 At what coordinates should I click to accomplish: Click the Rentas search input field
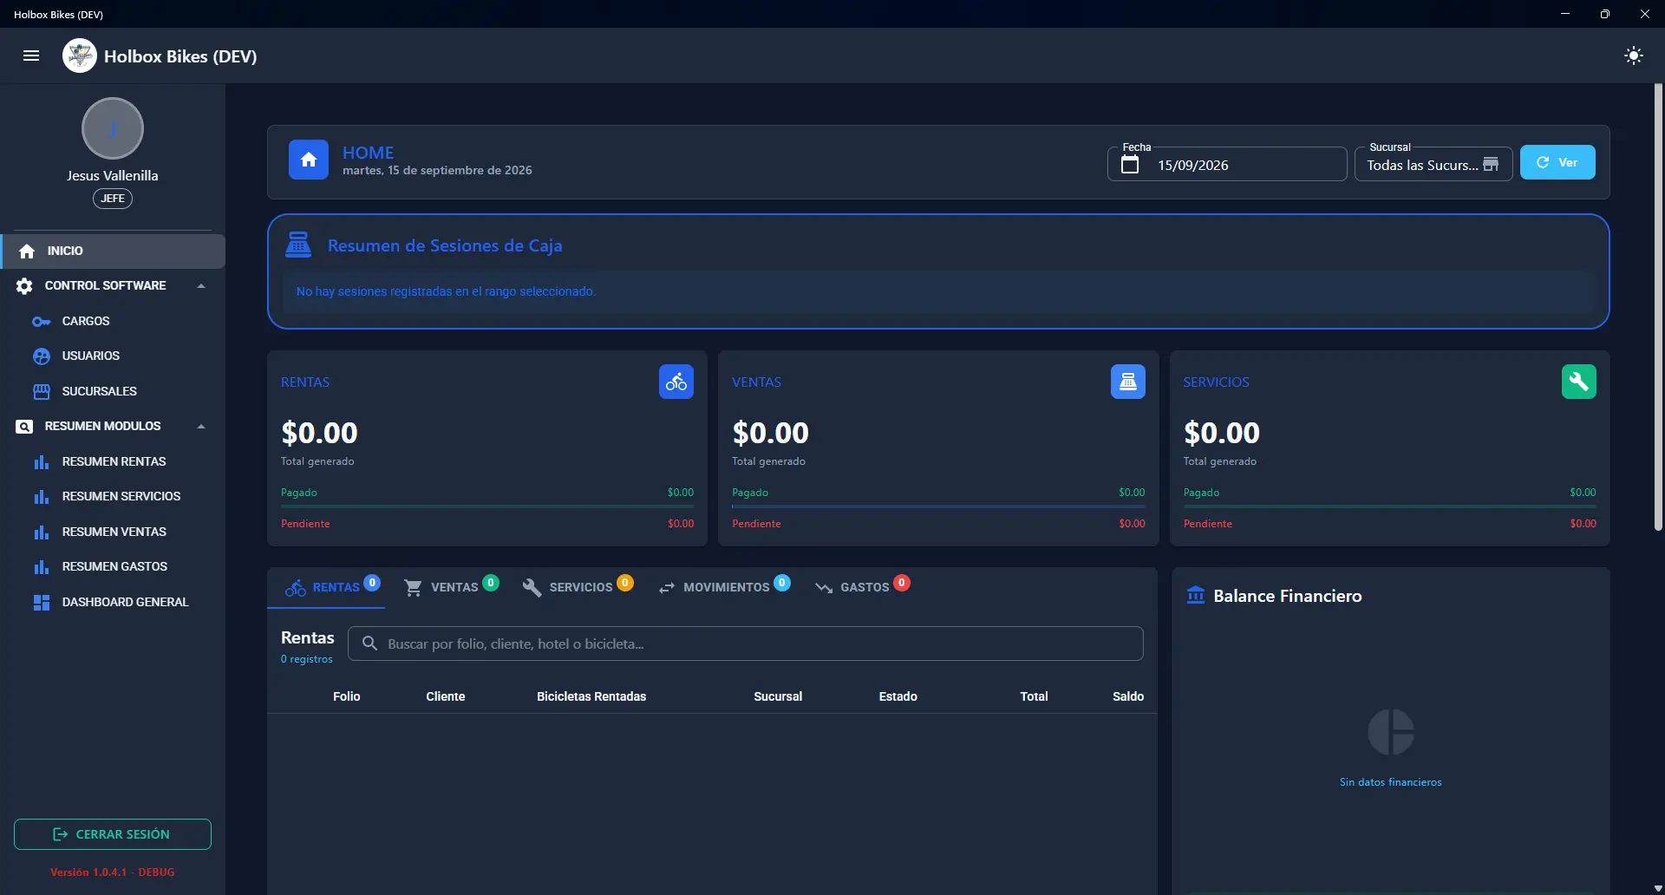(x=746, y=643)
